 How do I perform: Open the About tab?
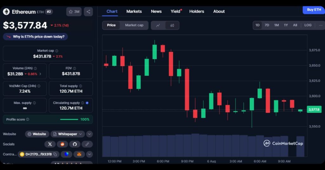click(219, 11)
